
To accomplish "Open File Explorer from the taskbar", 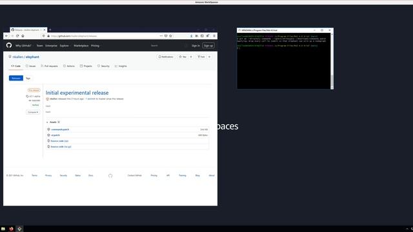I will coord(3,229).
